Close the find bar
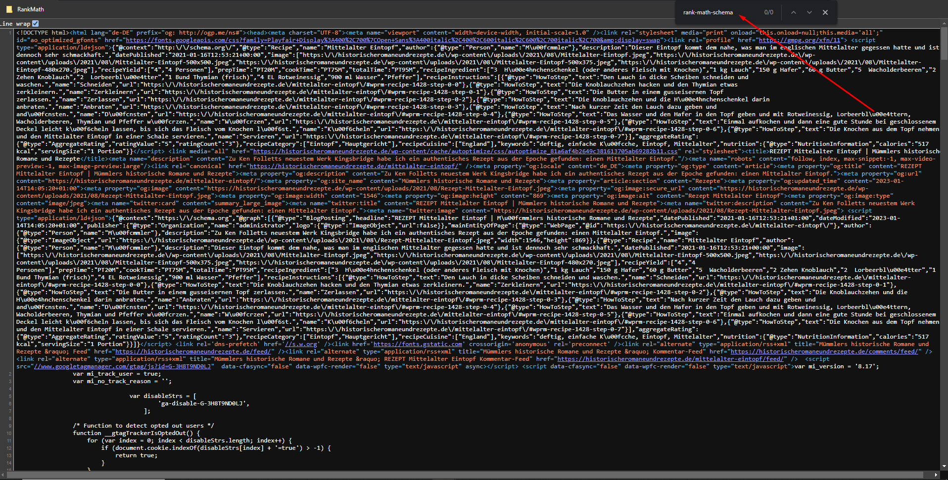The width and height of the screenshot is (948, 480). click(x=825, y=12)
